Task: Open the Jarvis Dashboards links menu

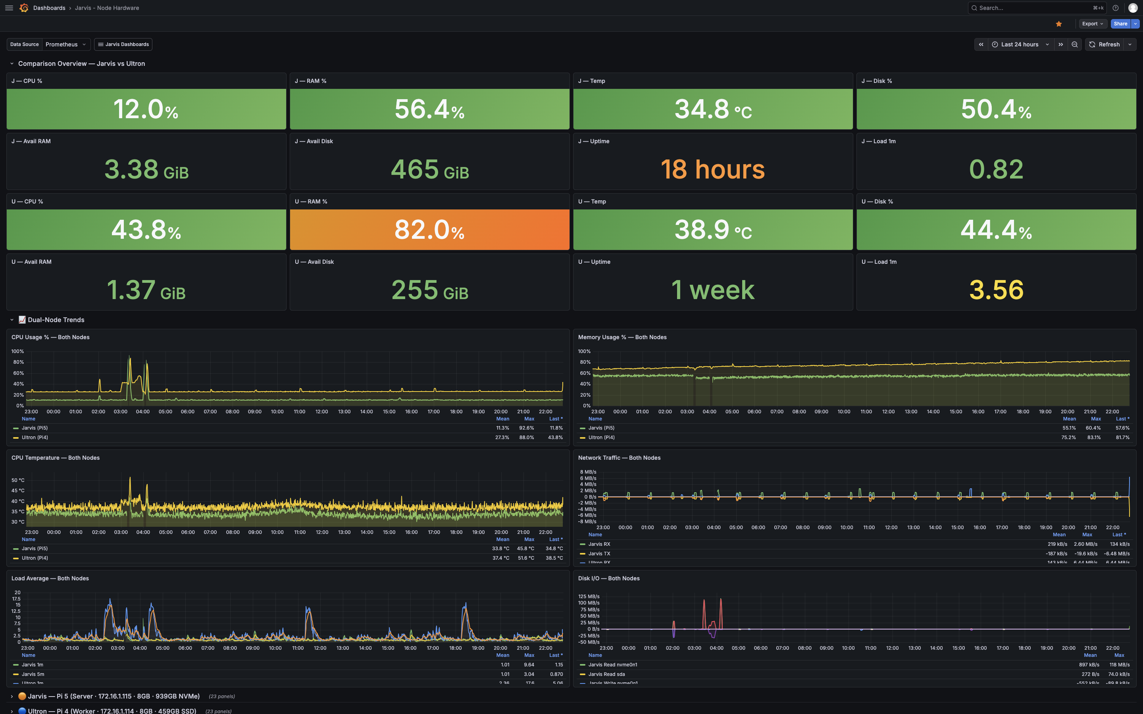Action: tap(123, 44)
